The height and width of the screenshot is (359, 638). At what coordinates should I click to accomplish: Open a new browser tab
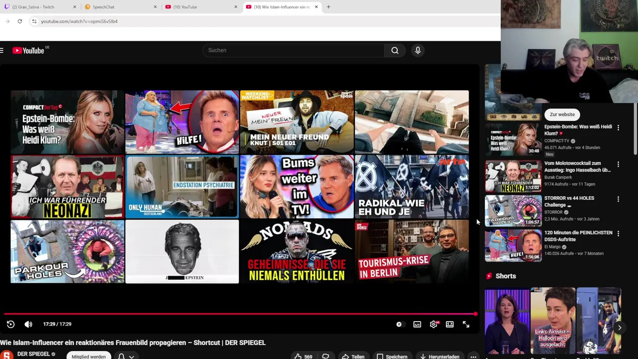point(328,7)
